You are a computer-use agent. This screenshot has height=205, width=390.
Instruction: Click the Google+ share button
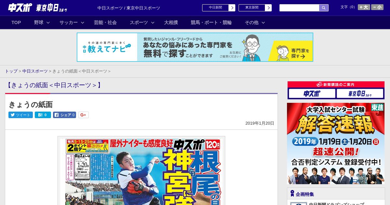click(x=84, y=115)
